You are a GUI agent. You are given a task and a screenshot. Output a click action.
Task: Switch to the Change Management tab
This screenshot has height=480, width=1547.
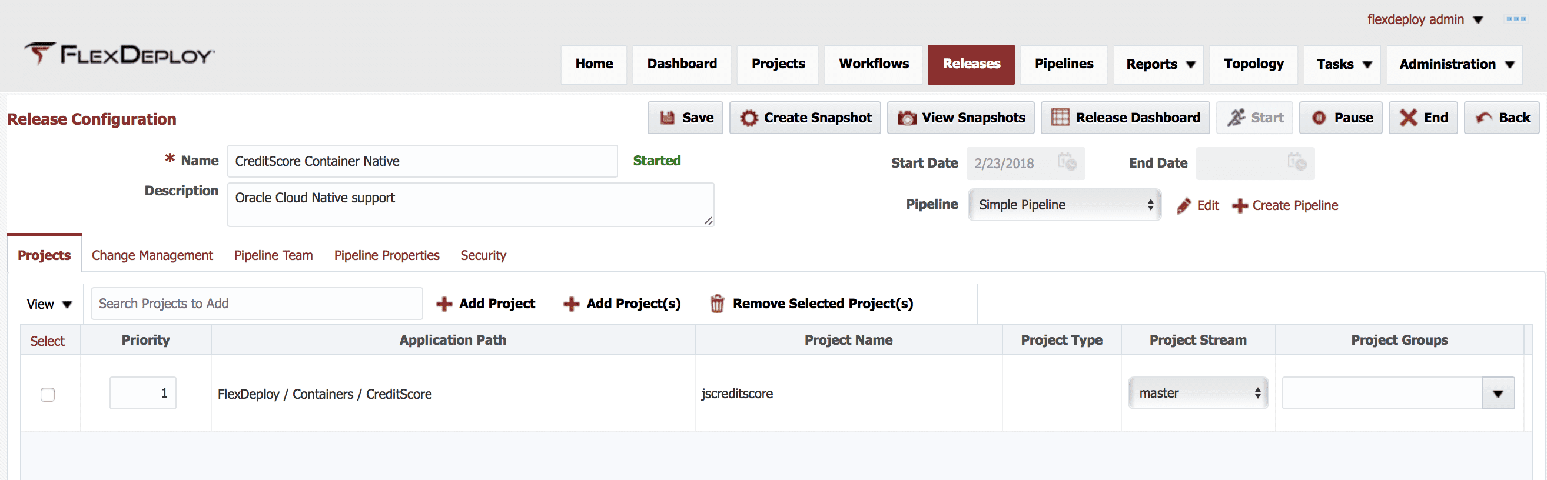152,256
